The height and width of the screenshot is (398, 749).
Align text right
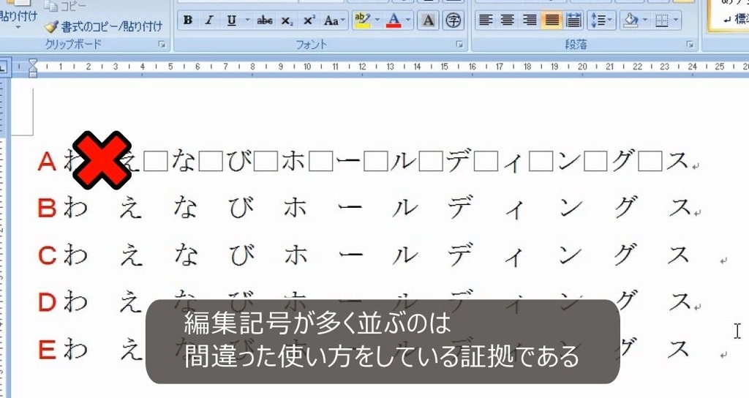(530, 20)
